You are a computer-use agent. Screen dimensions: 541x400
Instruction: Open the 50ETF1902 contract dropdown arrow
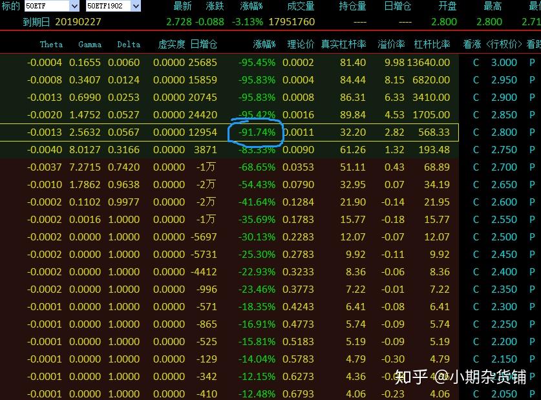pyautogui.click(x=136, y=6)
